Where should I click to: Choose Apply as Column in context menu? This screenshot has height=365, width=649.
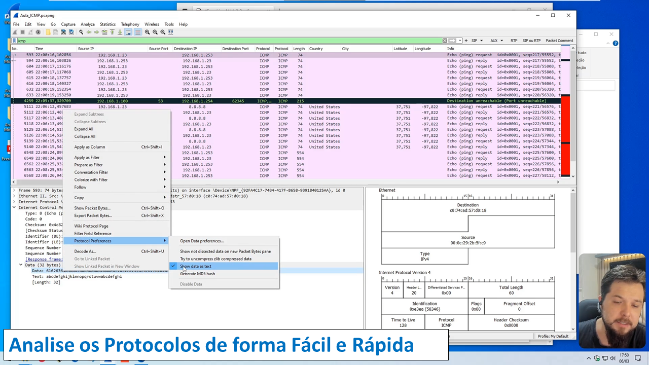pos(116,147)
